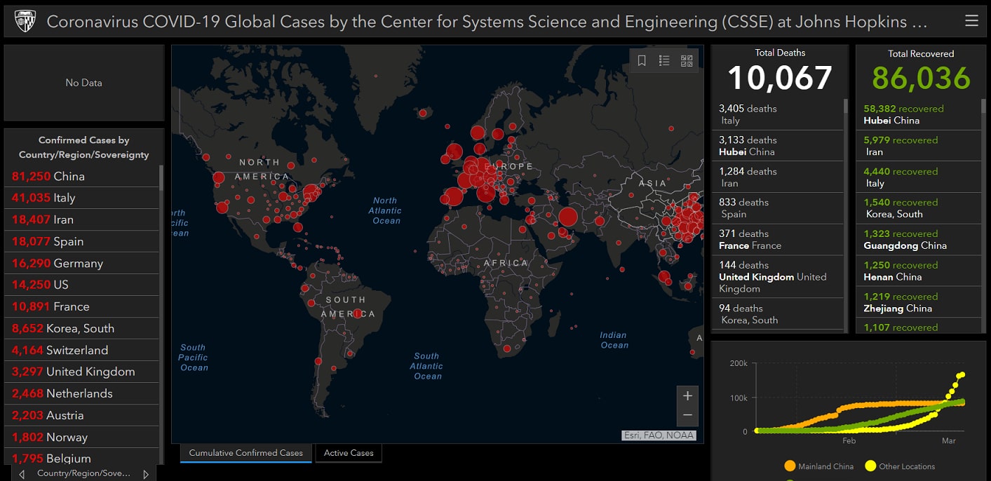Click the 1,540 recovered Korea, South entry
Image resolution: width=991 pixels, height=481 pixels.
pyautogui.click(x=920, y=208)
